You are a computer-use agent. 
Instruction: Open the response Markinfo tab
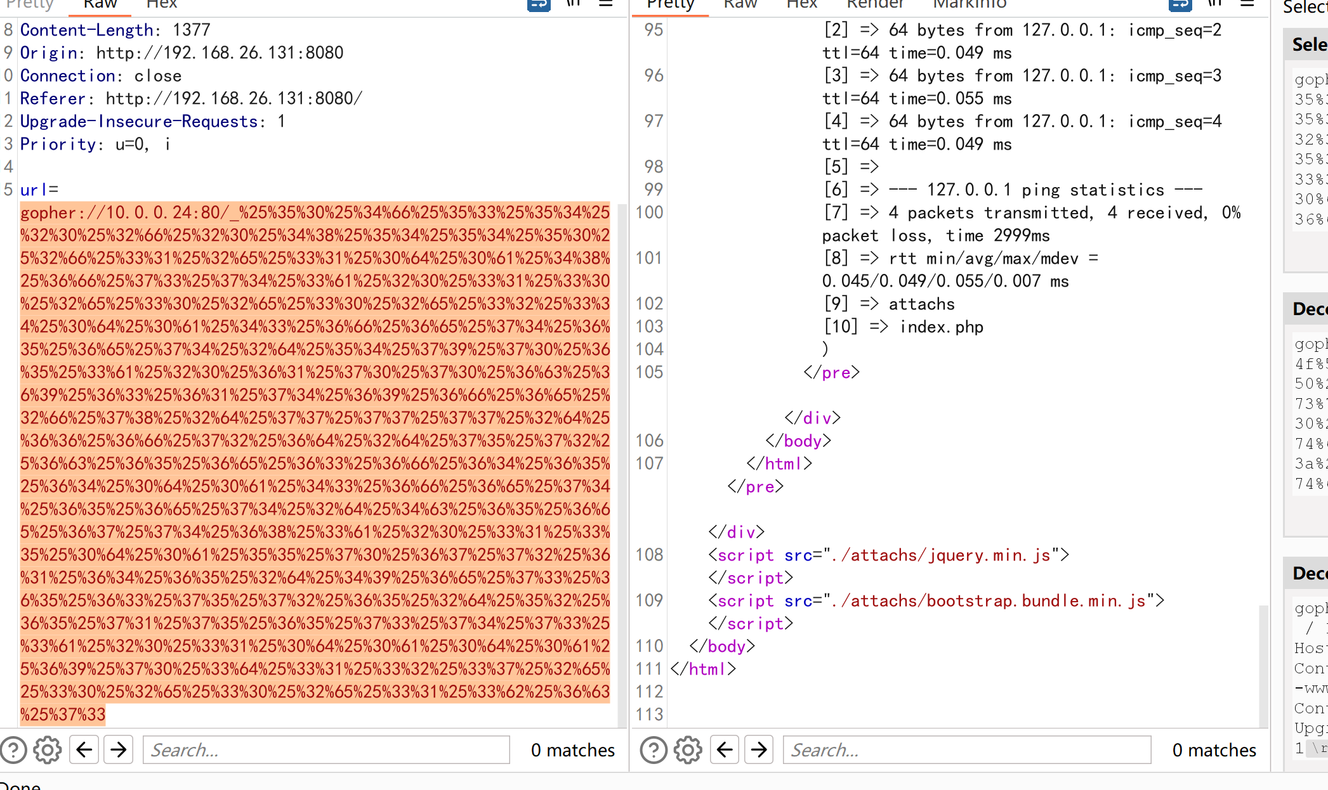click(x=970, y=4)
